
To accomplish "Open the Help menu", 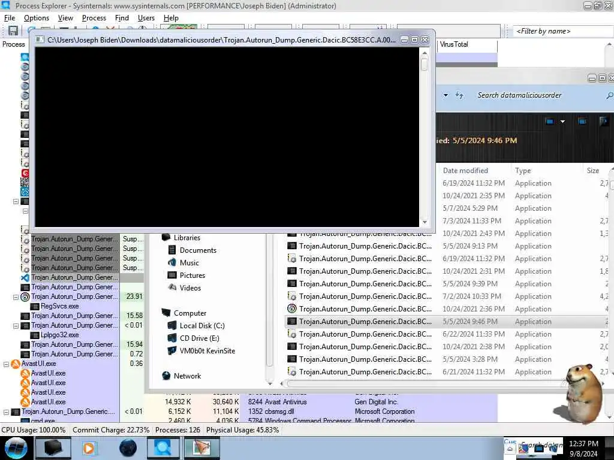I will (171, 18).
